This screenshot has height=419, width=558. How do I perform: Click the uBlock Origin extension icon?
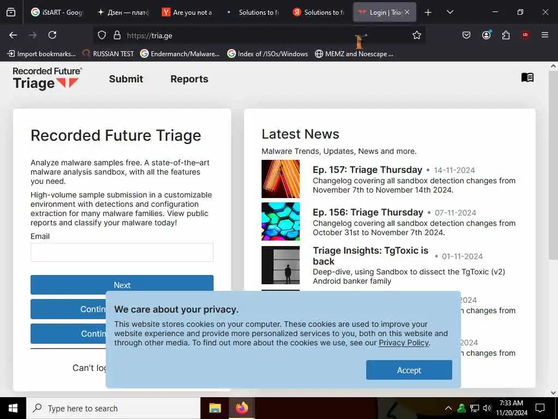click(x=525, y=35)
